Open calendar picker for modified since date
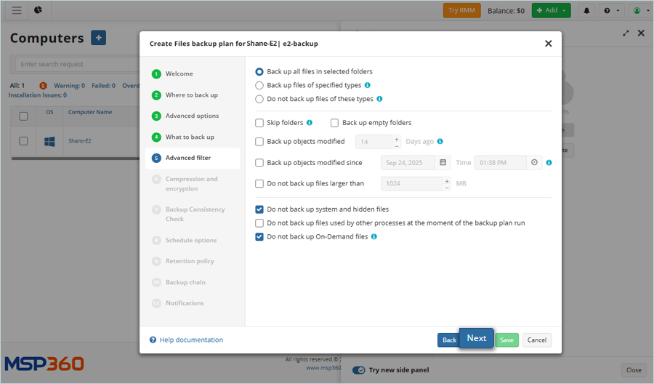 coord(443,163)
